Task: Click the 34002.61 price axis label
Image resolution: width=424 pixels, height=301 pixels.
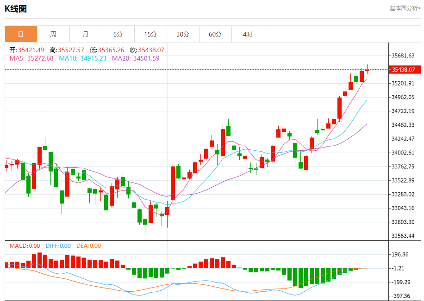Action: [x=403, y=153]
